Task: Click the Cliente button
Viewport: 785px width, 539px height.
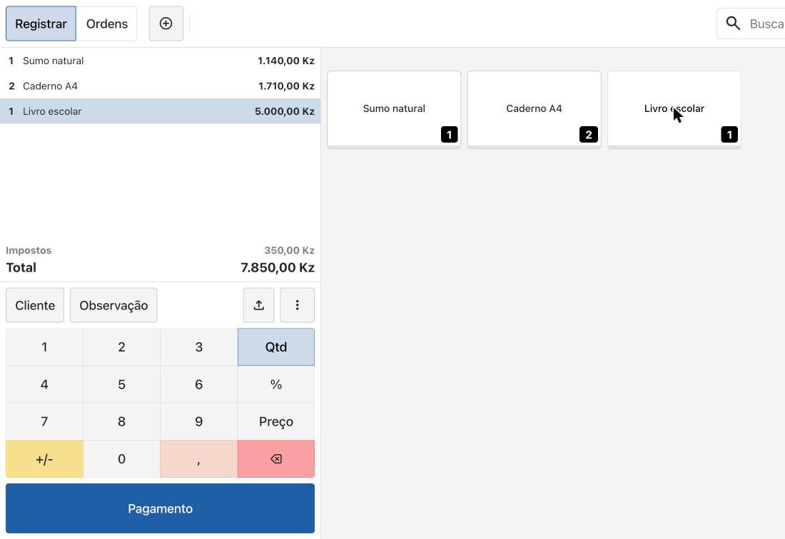Action: point(35,305)
